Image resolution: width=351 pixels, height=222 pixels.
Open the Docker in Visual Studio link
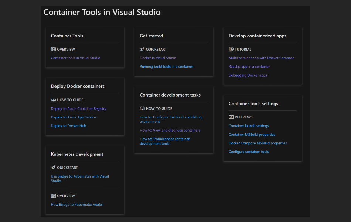158,58
